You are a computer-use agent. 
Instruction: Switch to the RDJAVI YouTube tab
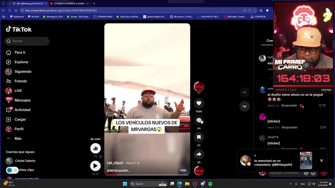click(x=69, y=3)
